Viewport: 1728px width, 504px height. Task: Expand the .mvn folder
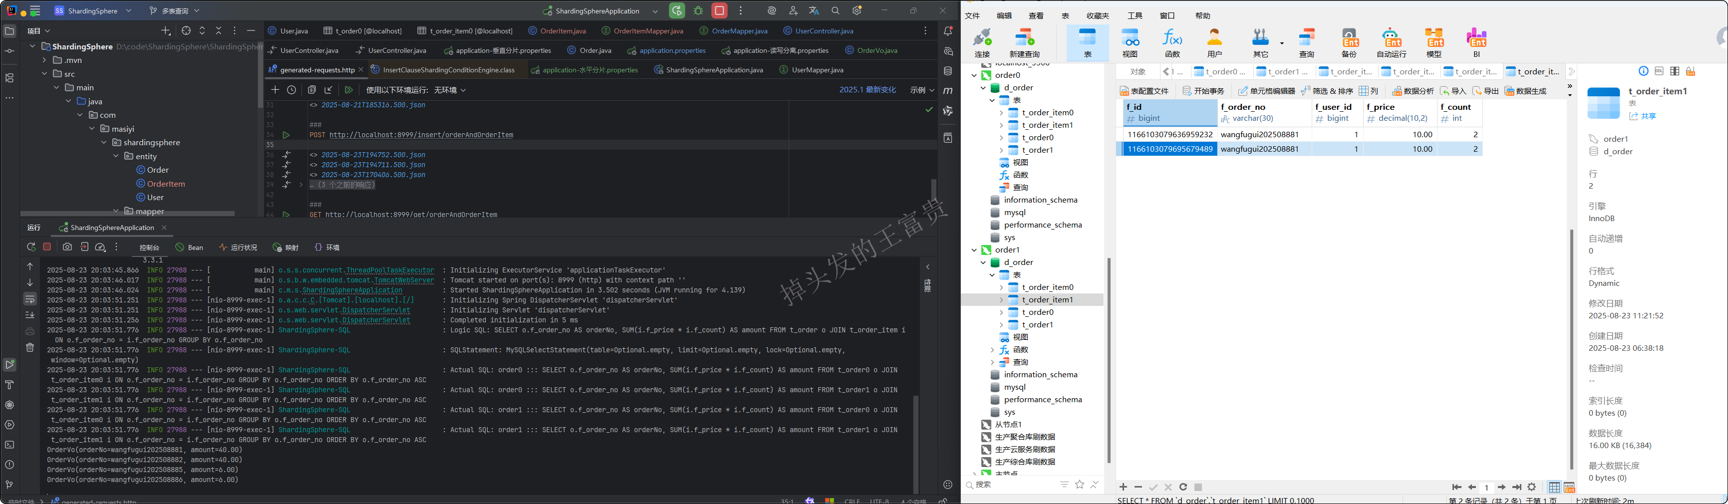click(x=44, y=60)
